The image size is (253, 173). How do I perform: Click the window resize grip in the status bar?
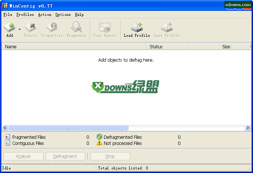click(x=249, y=169)
